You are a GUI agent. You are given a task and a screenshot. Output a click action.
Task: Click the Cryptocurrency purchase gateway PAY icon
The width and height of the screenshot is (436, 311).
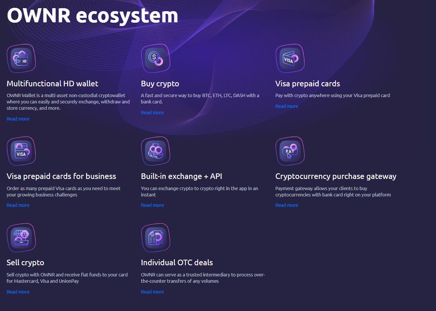(290, 151)
